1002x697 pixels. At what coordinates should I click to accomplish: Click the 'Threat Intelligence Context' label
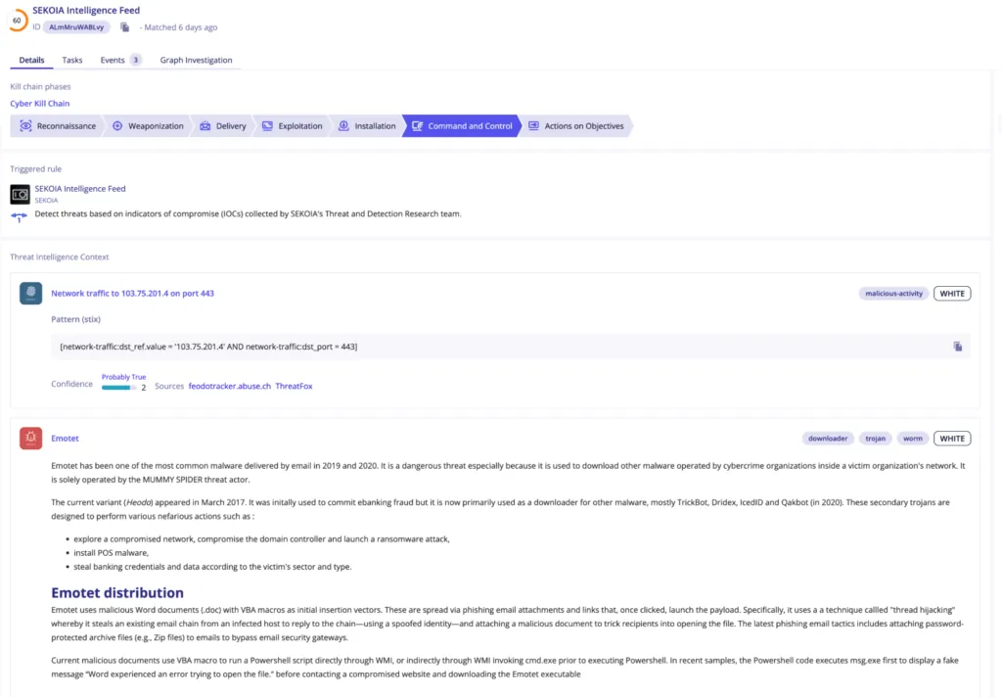[x=60, y=257]
